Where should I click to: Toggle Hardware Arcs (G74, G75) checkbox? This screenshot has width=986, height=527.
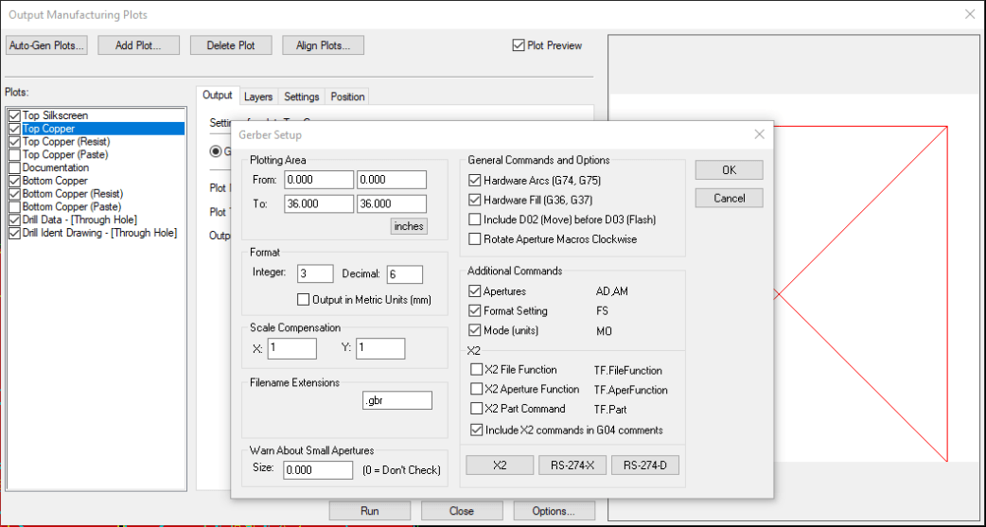coord(475,181)
